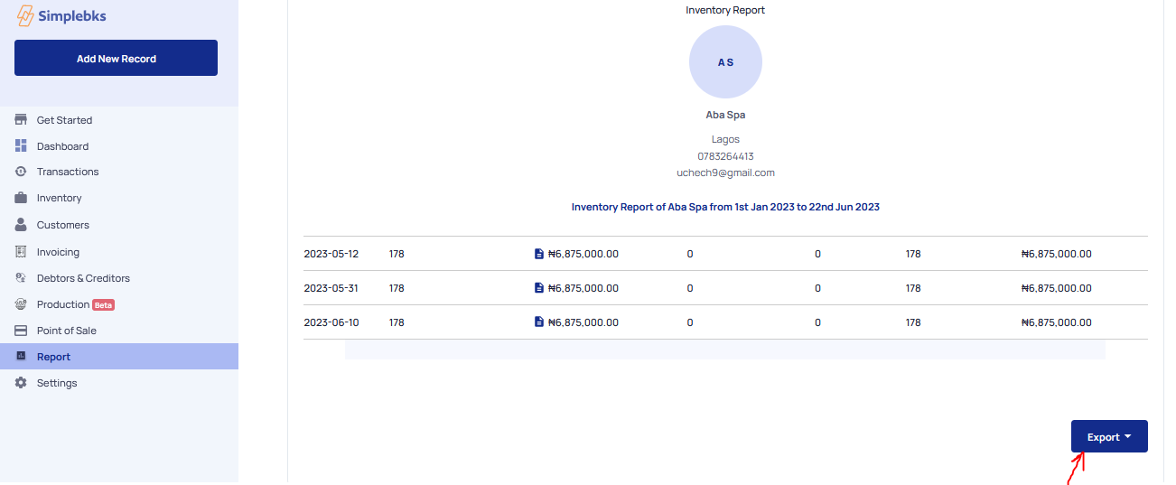Click the Dashboard grid icon
Screen dimensions: 1176x485
coord(21,146)
